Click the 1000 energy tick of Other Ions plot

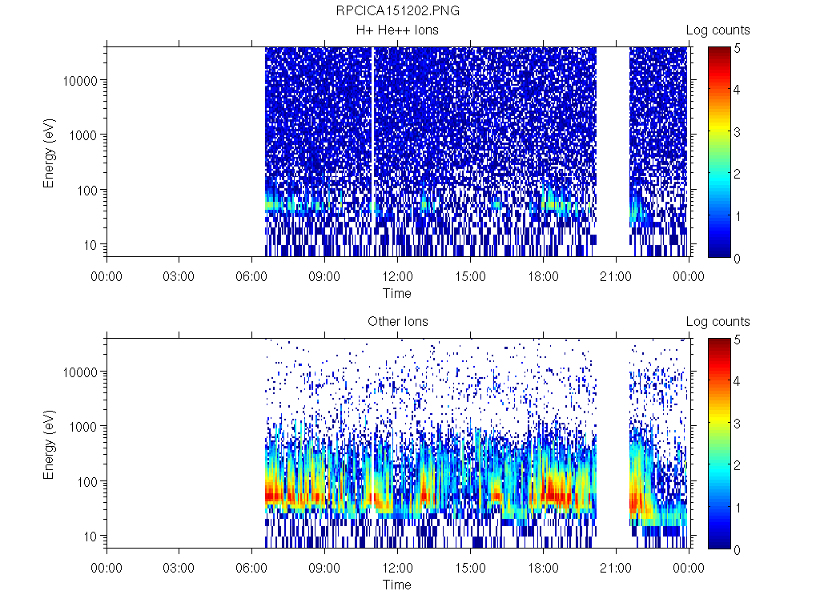(x=83, y=427)
